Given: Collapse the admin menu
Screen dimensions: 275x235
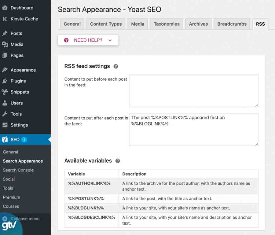Looking at the screenshot, I should (21, 218).
